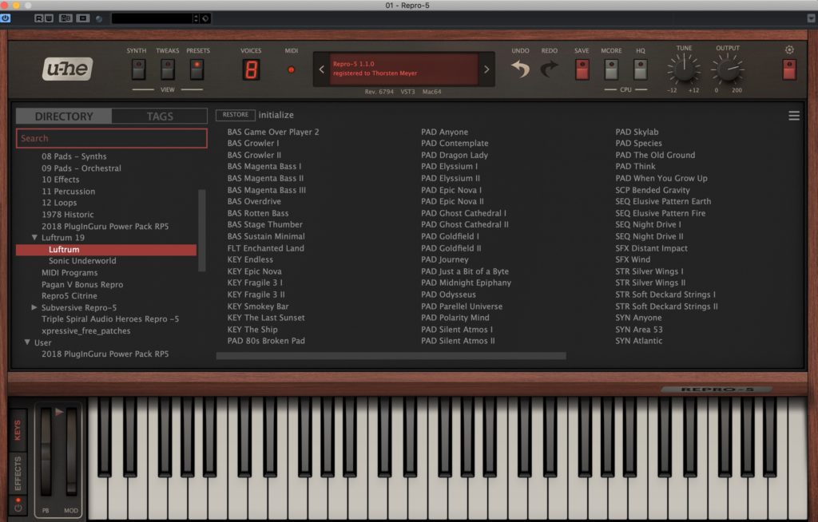
Task: Switch to the TAGS tab
Action: click(x=160, y=116)
